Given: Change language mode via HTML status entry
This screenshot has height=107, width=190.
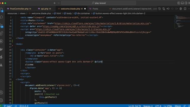Looking at the screenshot, I should tap(168, 106).
